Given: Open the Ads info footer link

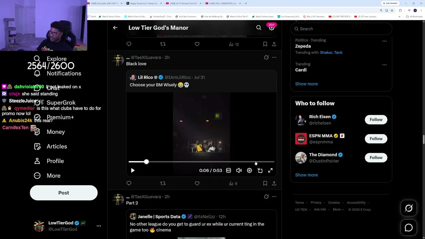Looking at the screenshot, I should 320,209.
